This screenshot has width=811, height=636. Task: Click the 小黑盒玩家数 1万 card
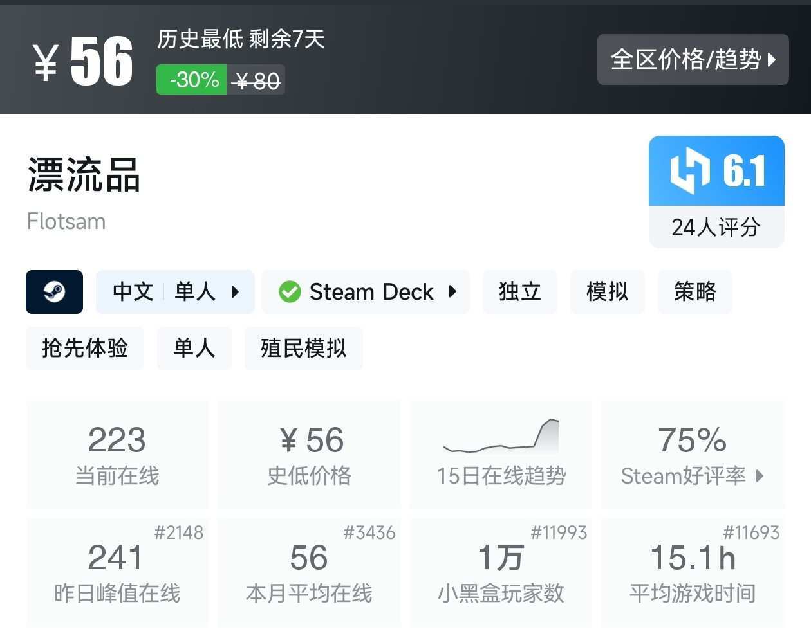501,572
